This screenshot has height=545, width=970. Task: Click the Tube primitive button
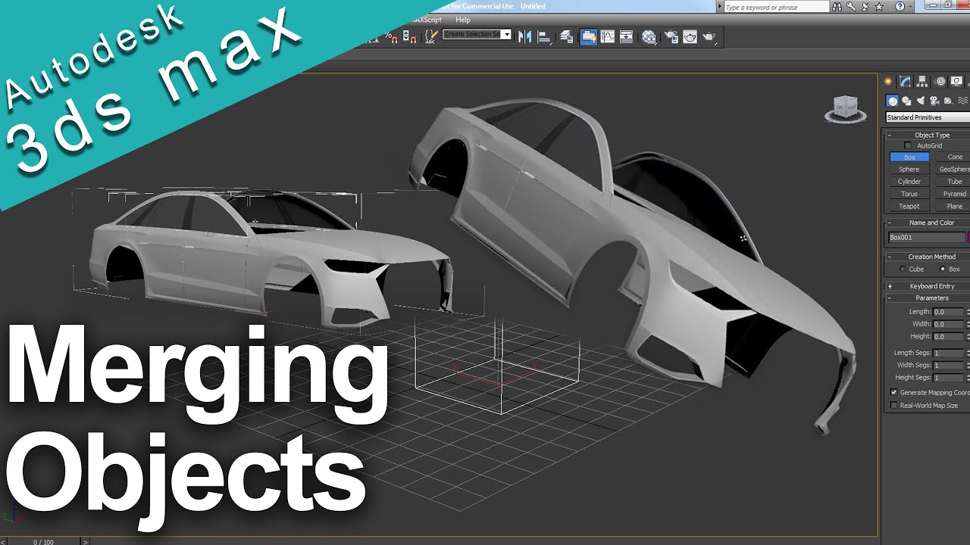pos(954,182)
